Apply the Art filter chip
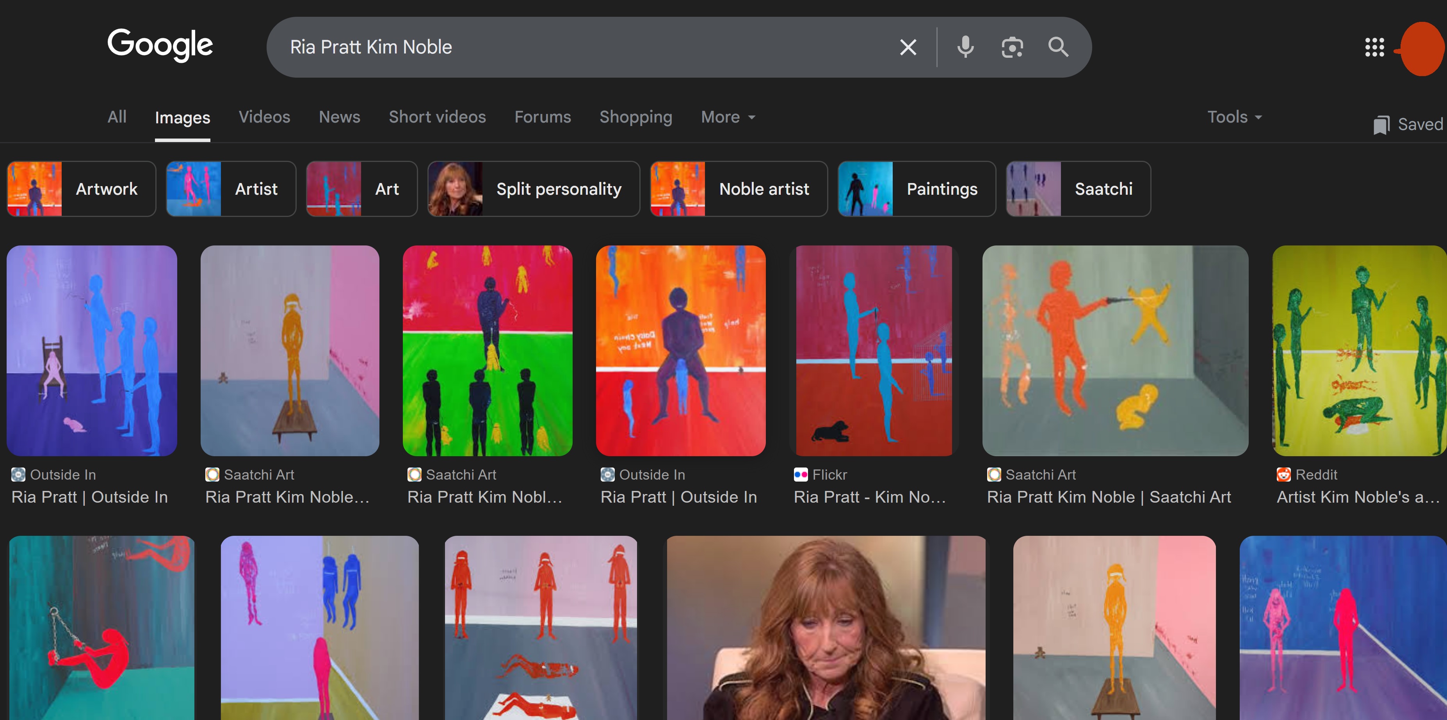1447x720 pixels. click(362, 189)
